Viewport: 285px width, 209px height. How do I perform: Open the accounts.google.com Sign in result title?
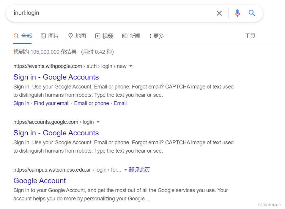pos(56,133)
